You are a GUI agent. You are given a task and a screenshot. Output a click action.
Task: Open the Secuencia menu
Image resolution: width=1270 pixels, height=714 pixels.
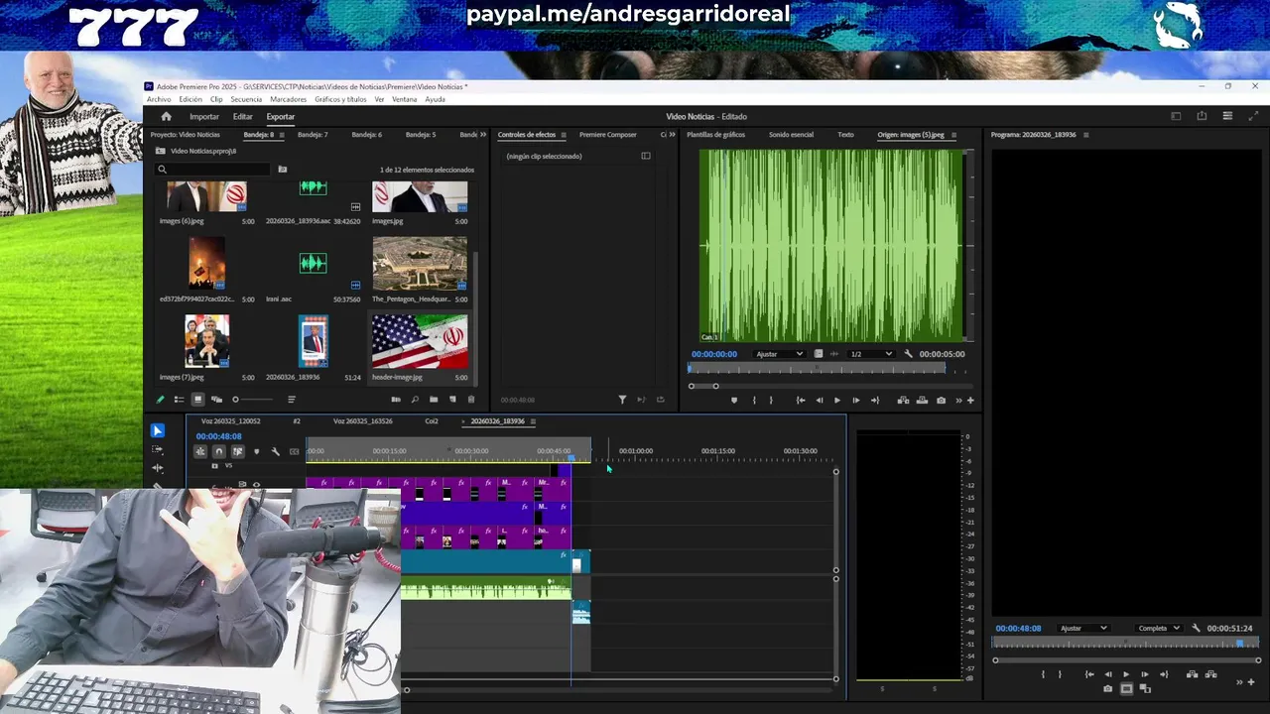point(246,99)
